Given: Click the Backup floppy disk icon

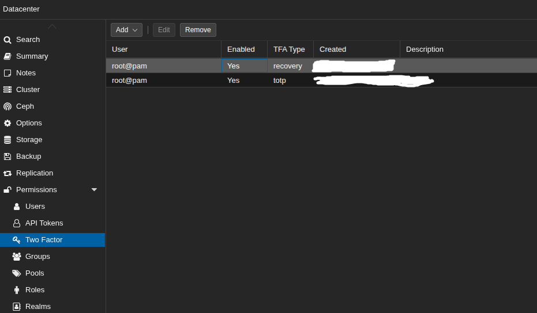Looking at the screenshot, I should pos(7,156).
